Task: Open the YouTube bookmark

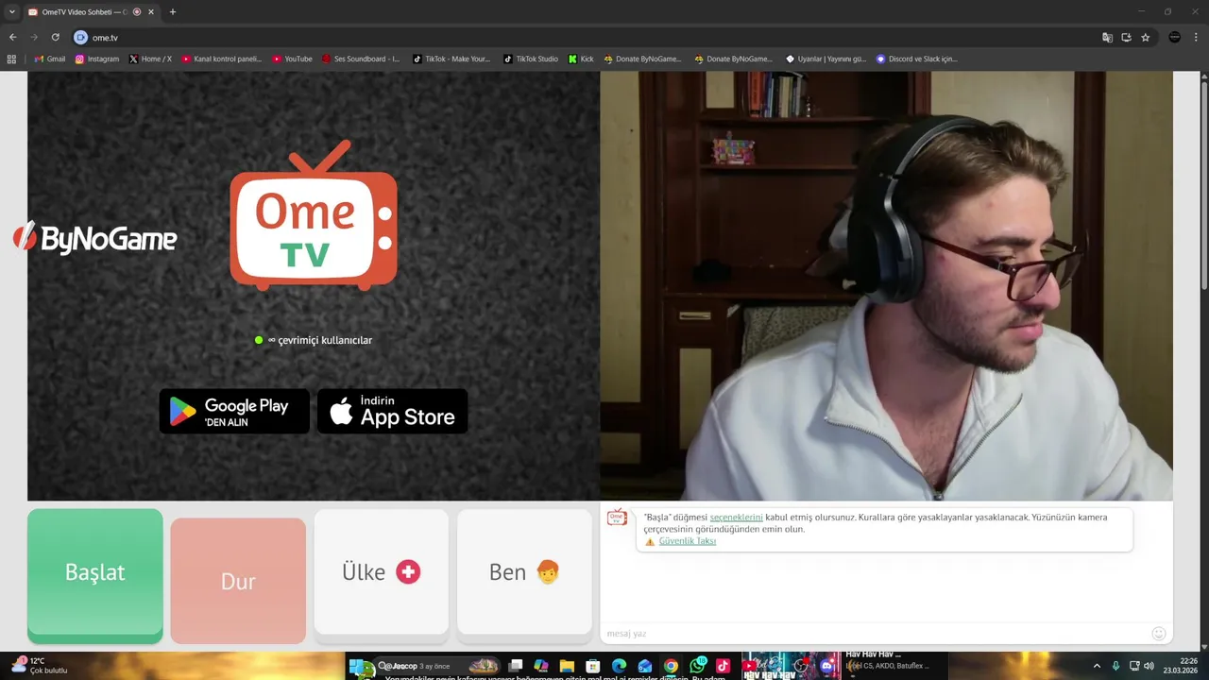Action: 292,59
